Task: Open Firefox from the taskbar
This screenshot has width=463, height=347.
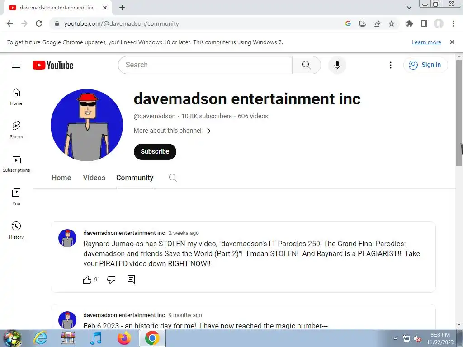Action: tap(124, 338)
